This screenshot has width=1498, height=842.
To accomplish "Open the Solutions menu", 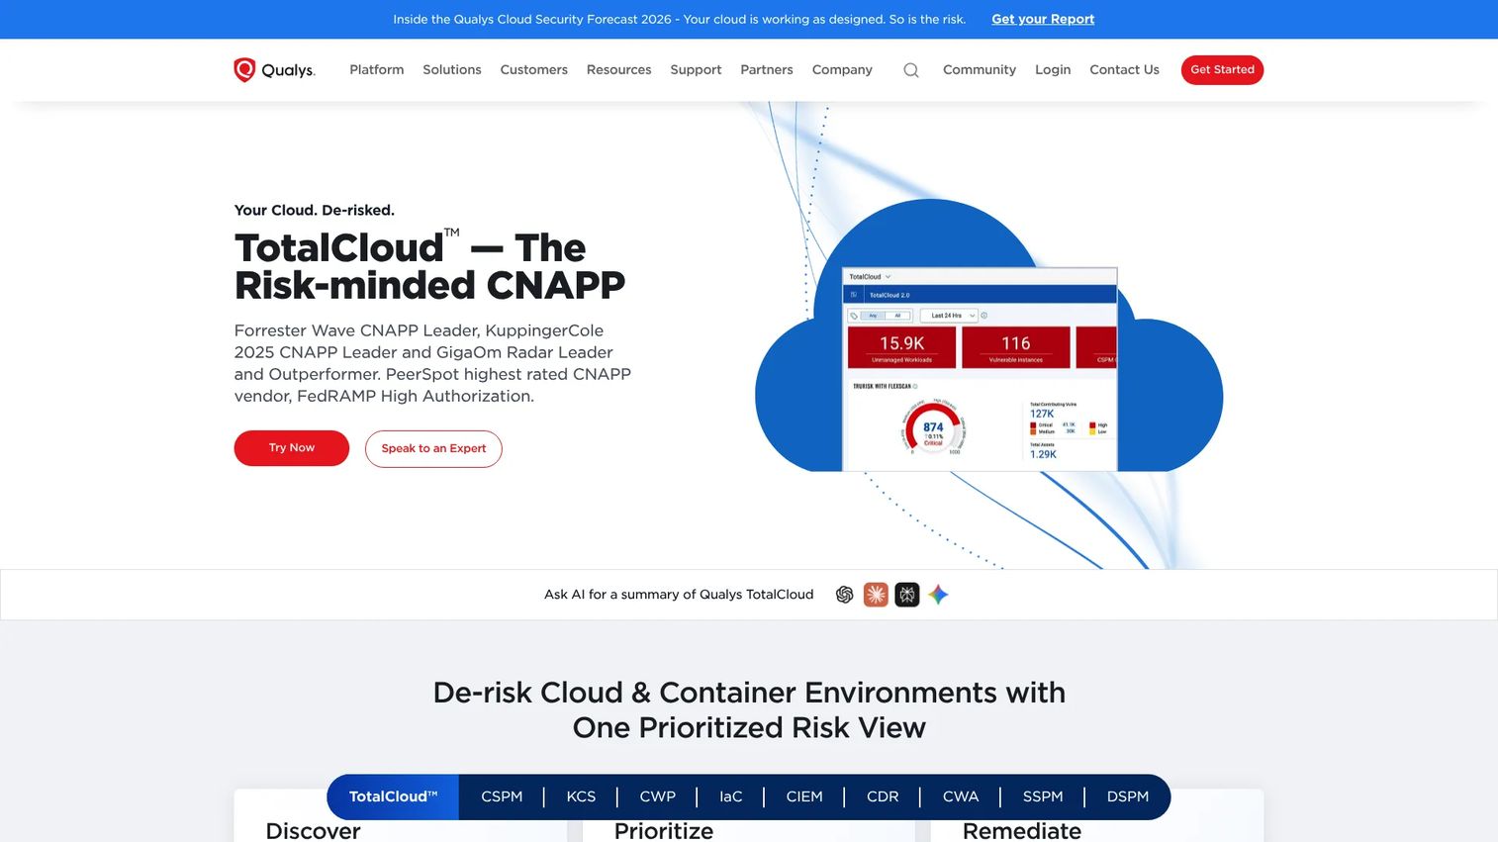I will click(x=452, y=69).
